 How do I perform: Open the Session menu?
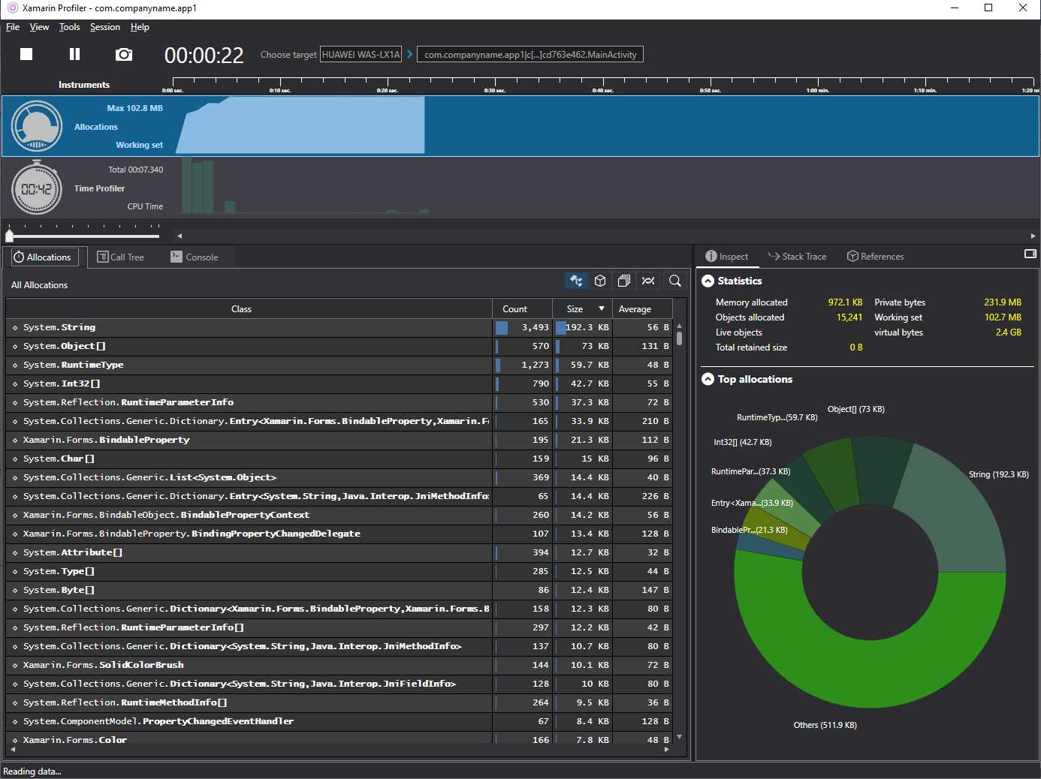click(104, 27)
